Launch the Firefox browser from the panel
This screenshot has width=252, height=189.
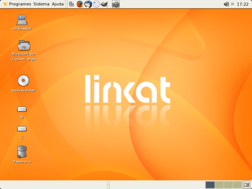point(80,4)
